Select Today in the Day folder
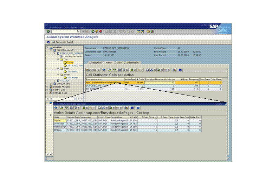 [x=70, y=62]
